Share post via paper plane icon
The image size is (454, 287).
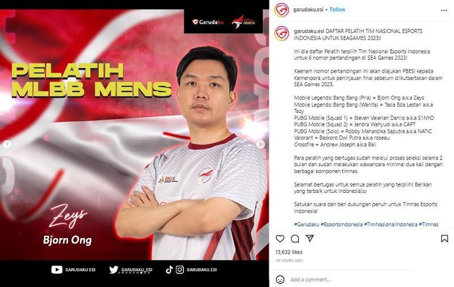(x=310, y=238)
